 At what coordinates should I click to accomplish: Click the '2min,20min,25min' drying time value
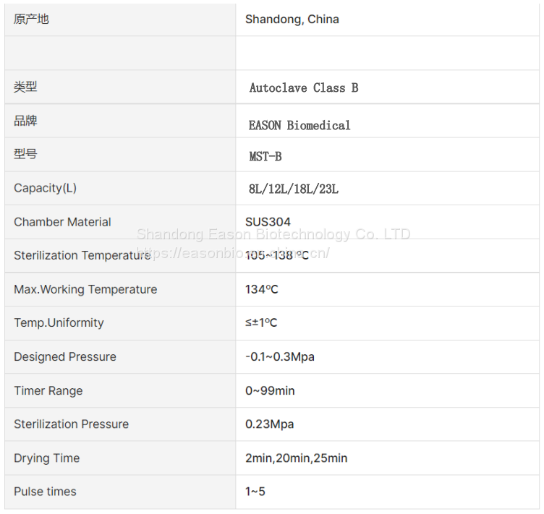pos(297,458)
